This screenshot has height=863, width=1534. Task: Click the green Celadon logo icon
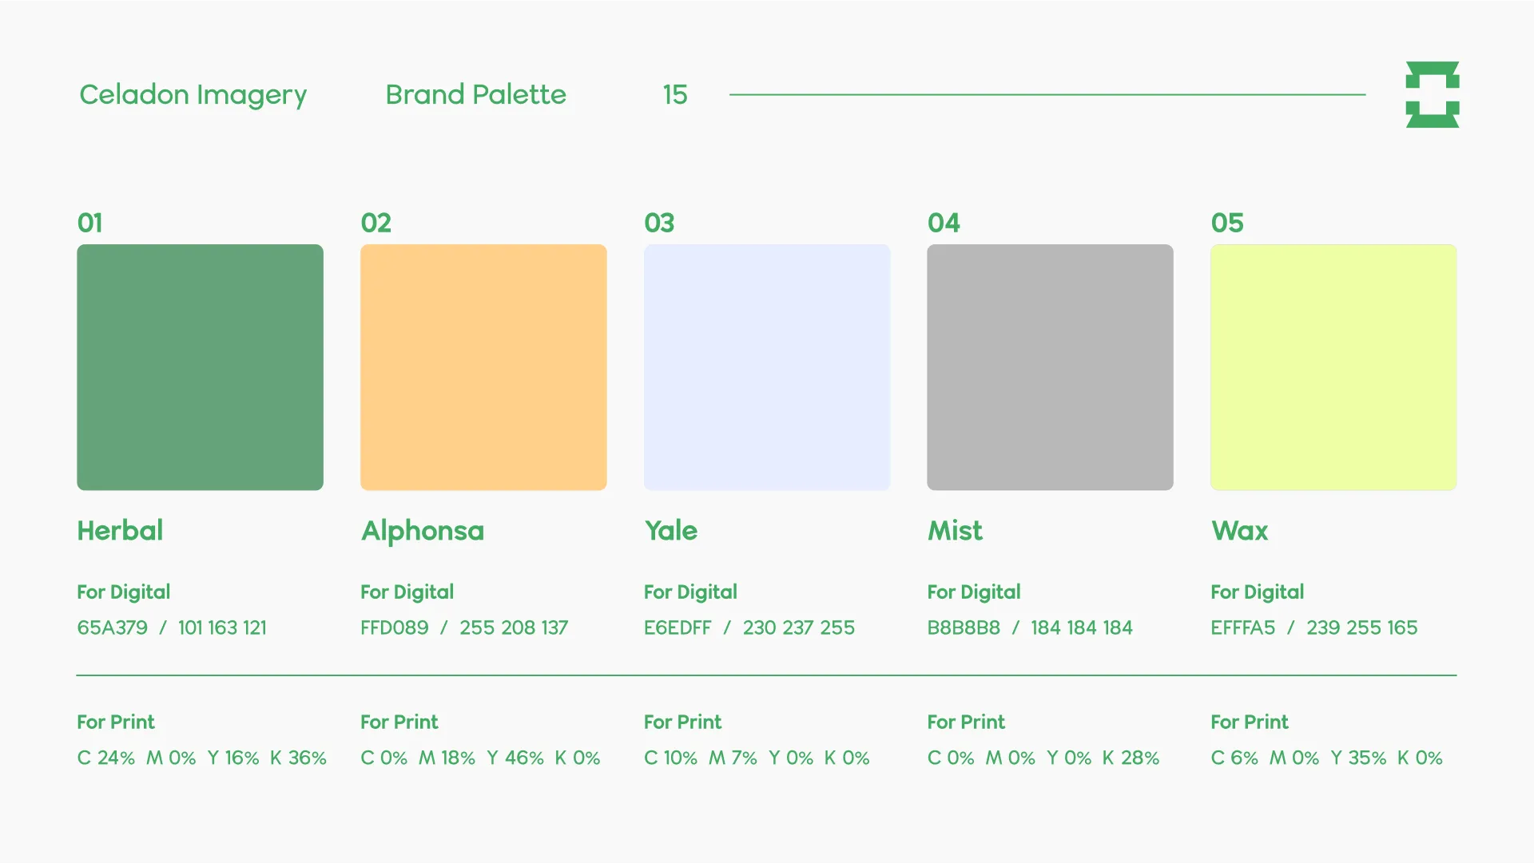click(1433, 94)
